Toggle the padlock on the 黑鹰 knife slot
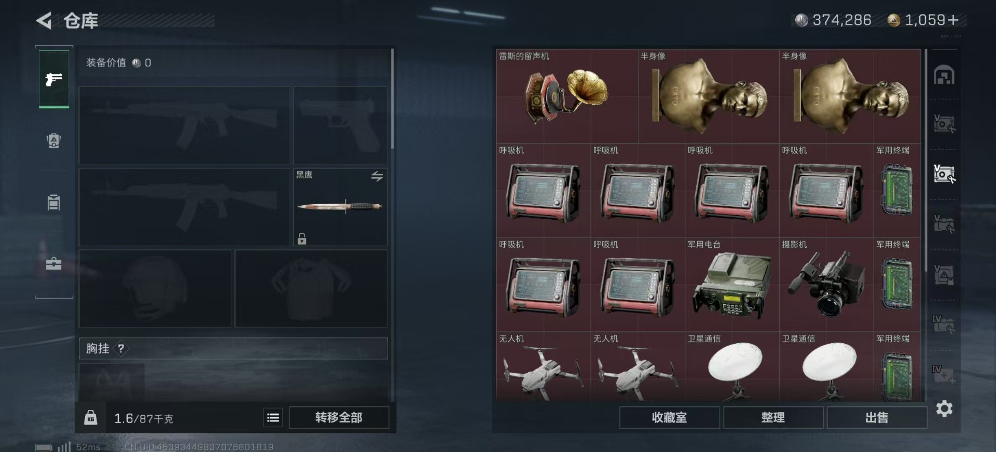 302,238
